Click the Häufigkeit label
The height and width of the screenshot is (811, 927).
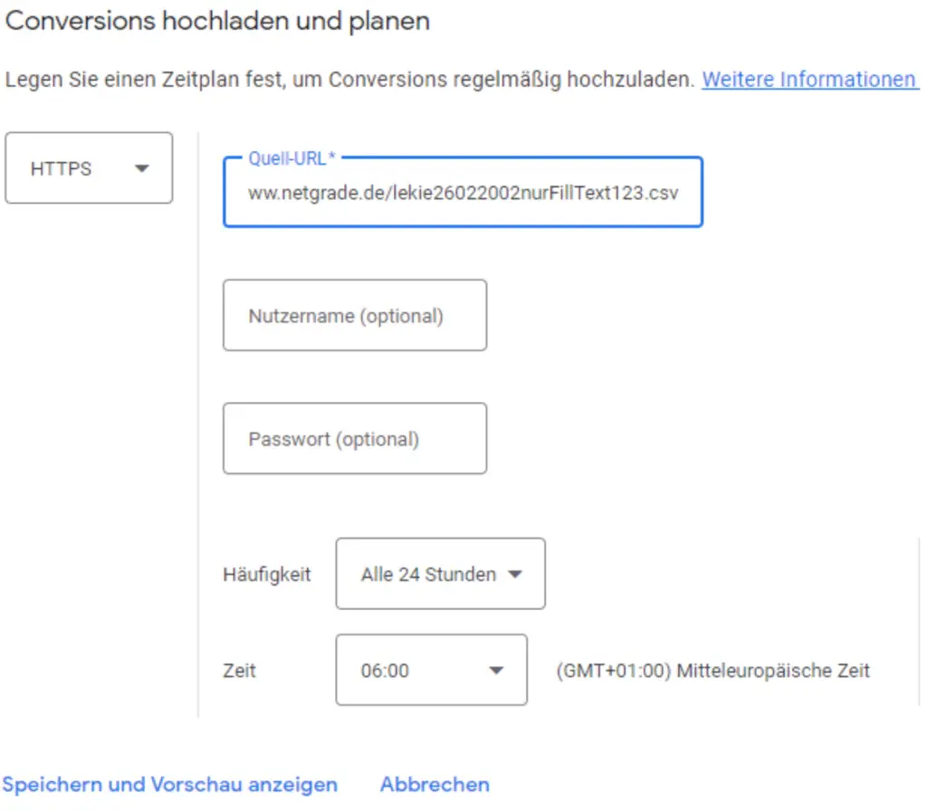click(x=267, y=574)
